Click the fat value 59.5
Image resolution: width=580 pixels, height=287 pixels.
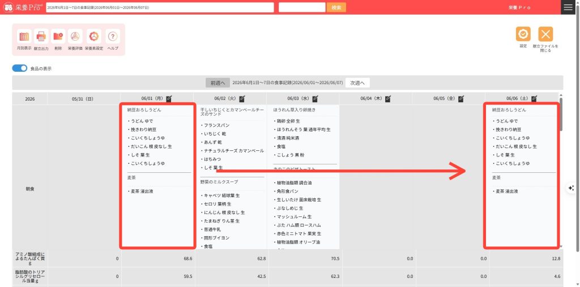click(188, 276)
